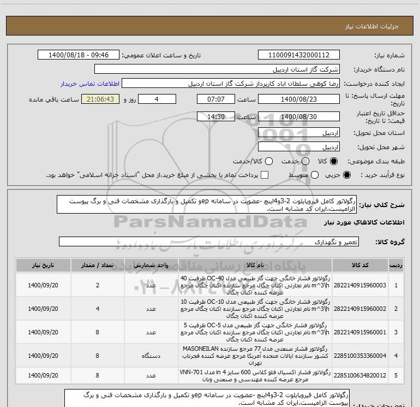Click product code 2285100634820012
This screenshot has height=407, width=420.
(360, 375)
